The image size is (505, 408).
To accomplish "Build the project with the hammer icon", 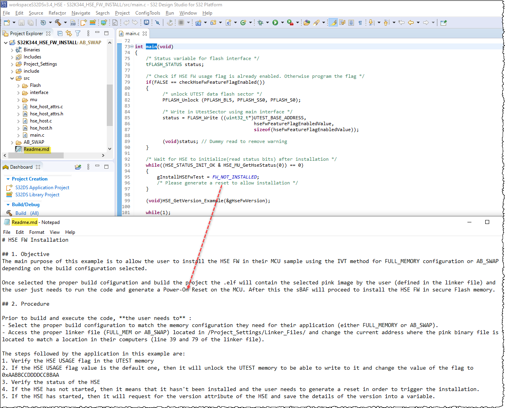I will pyautogui.click(x=59, y=23).
